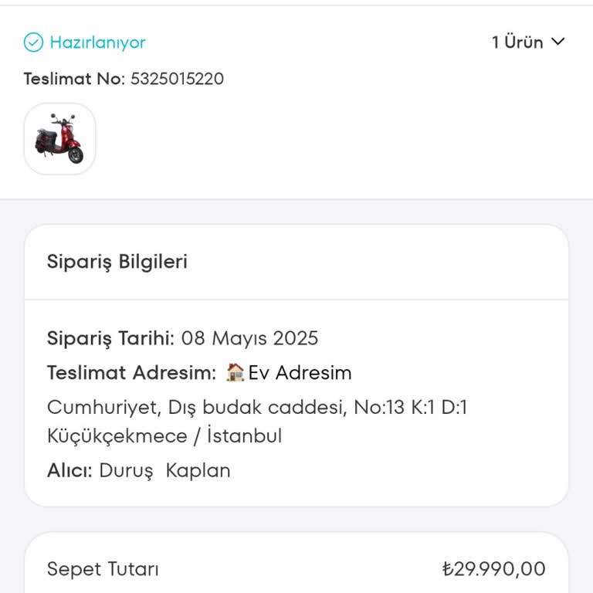Tap the Ev Adresim address name
The height and width of the screenshot is (593, 593).
click(300, 373)
